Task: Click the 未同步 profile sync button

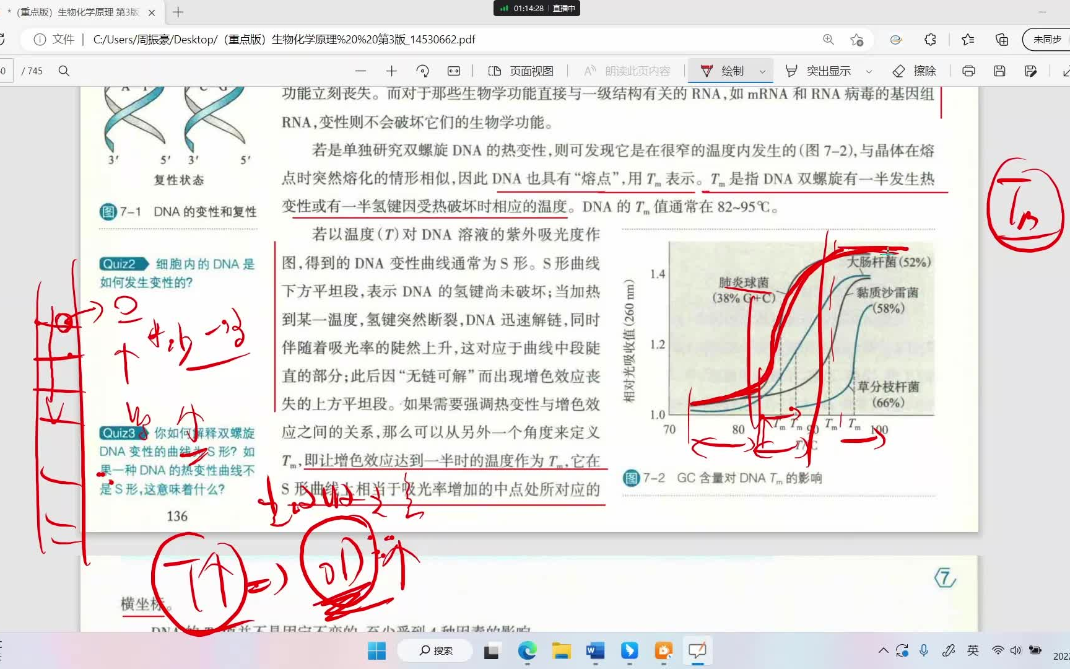Action: (1047, 40)
